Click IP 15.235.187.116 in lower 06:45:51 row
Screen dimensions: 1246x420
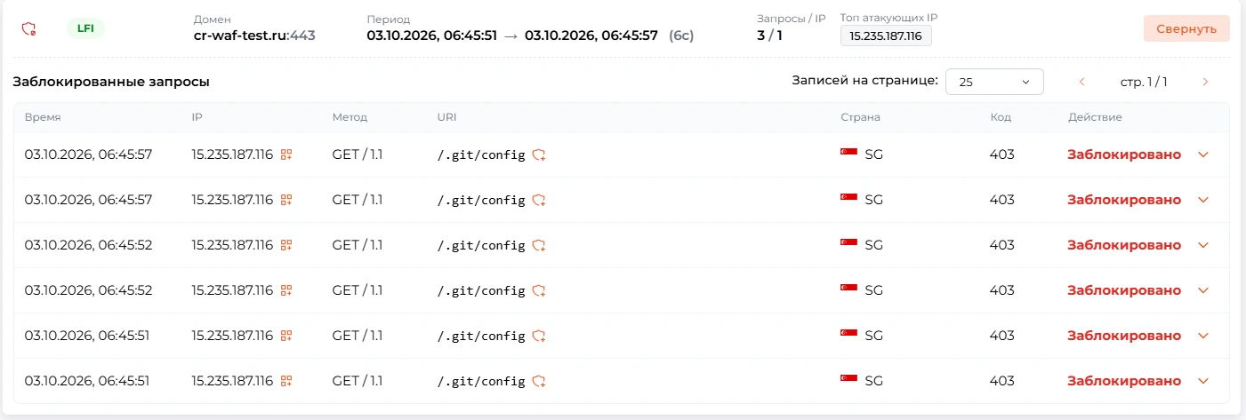click(x=232, y=381)
